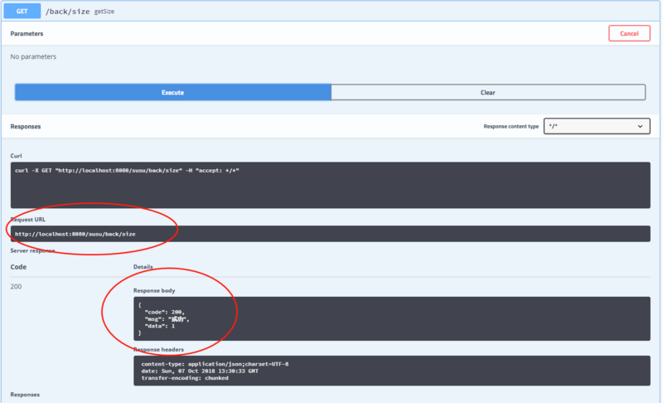Execute the getSize request
Viewport: 663px width, 403px height.
click(x=173, y=92)
